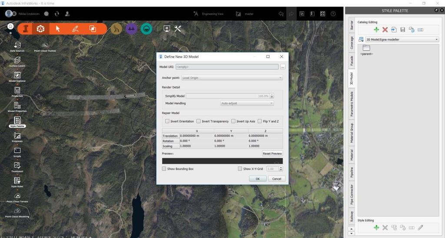Image resolution: width=445 pixels, height=238 pixels.
Task: Open the Anchor point dropdown
Action: 232,78
